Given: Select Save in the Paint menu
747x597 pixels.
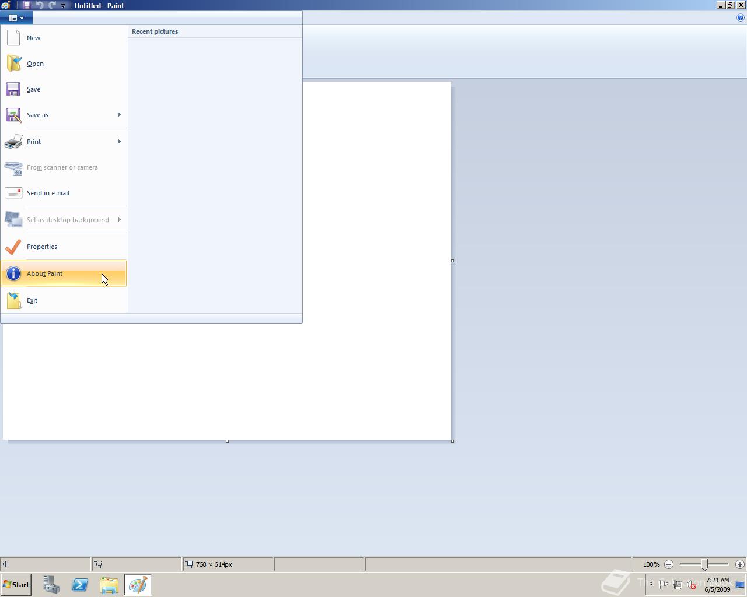Looking at the screenshot, I should [64, 89].
